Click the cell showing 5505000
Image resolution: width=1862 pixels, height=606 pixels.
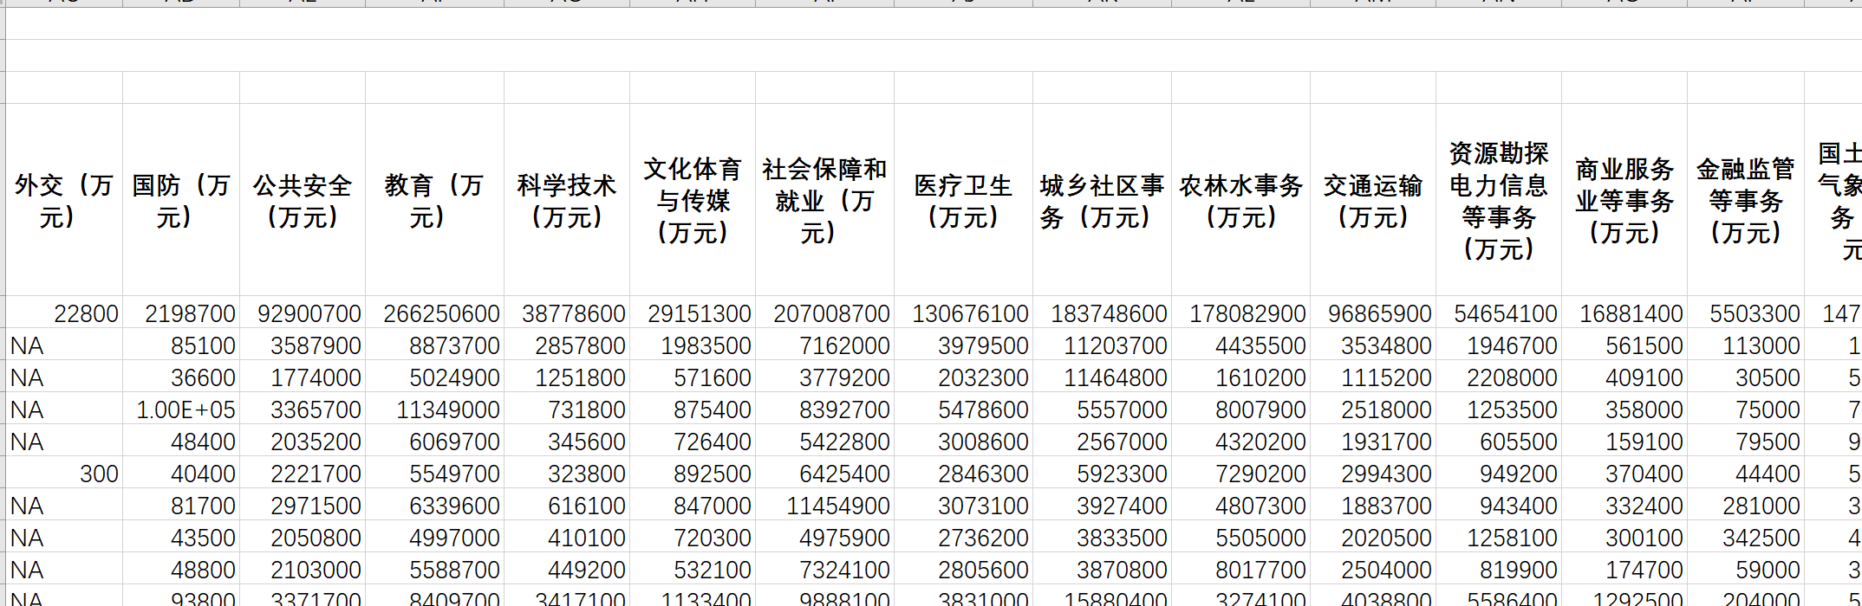(1240, 537)
